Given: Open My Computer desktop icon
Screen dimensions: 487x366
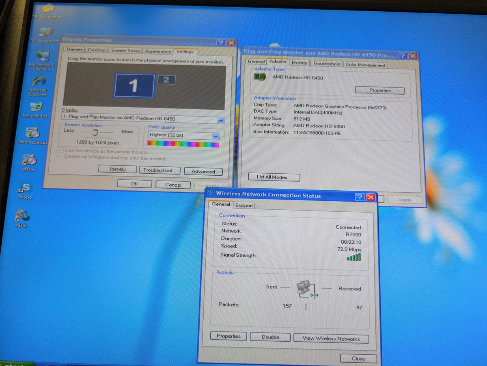Looking at the screenshot, I should click(45, 35).
